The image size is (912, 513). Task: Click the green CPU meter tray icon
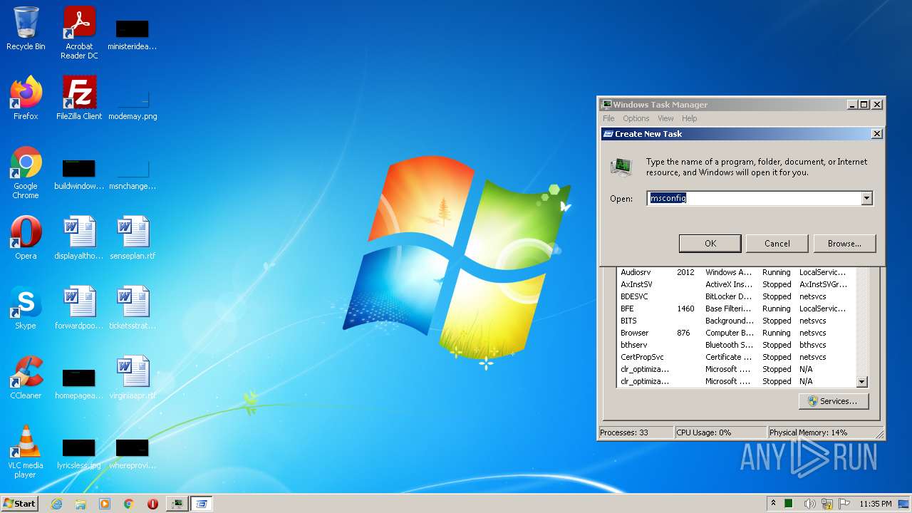[x=789, y=504]
